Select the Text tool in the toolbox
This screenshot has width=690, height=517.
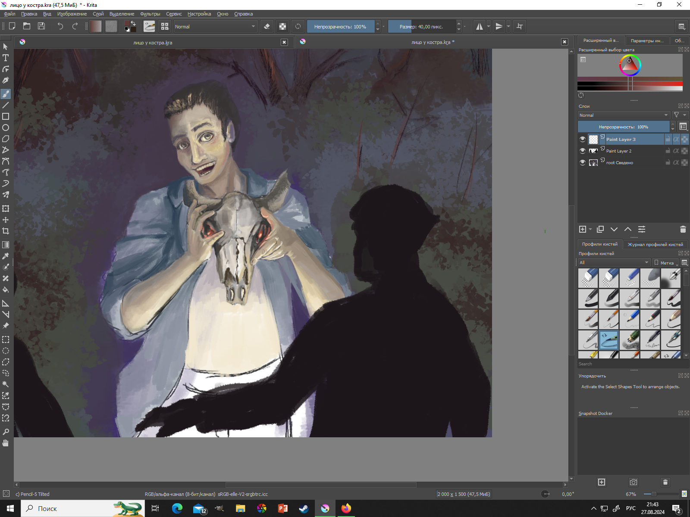click(x=6, y=58)
